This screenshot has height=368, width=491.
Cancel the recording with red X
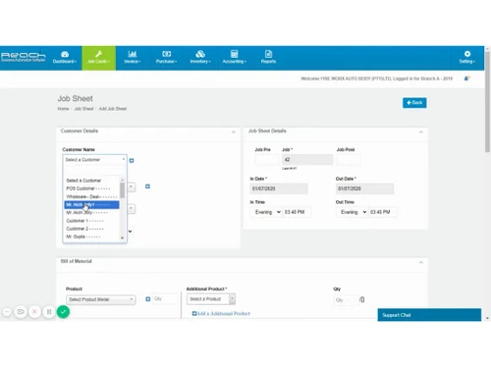pos(34,312)
